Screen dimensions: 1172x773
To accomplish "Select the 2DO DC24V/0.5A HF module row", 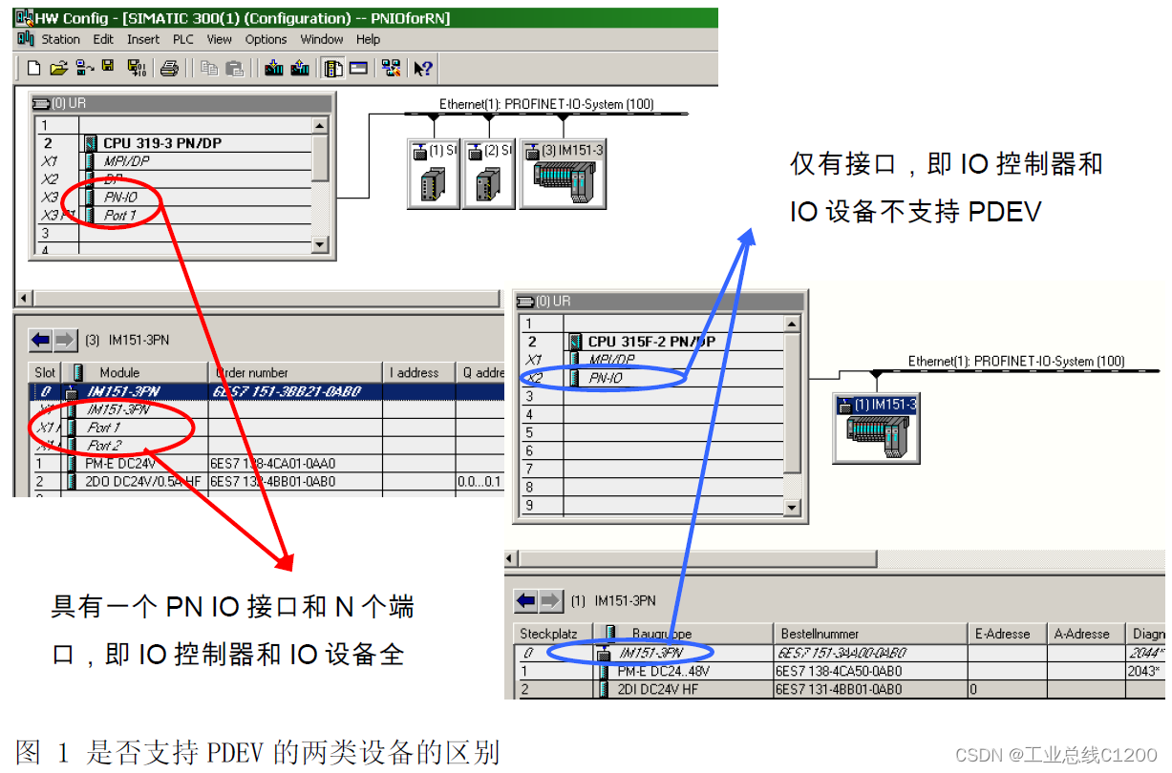I will tap(267, 482).
